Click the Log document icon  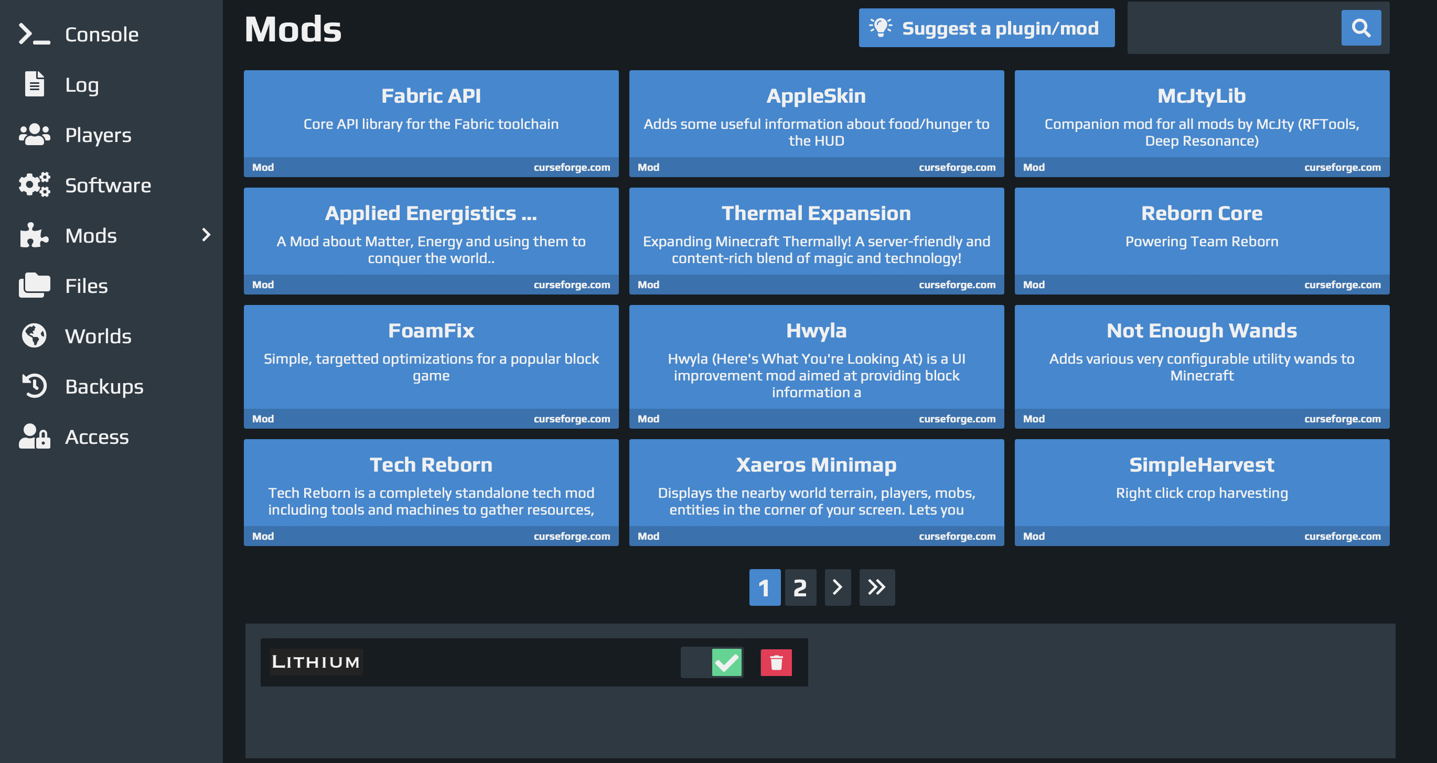coord(34,84)
